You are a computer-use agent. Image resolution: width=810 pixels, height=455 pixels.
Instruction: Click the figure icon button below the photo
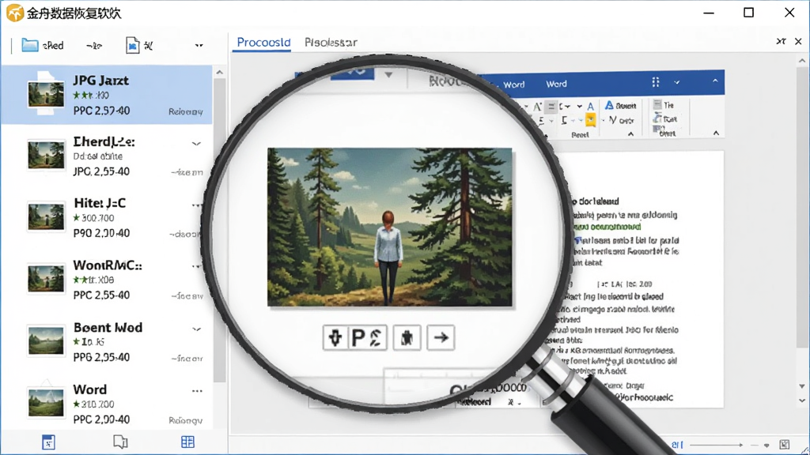[x=407, y=338]
